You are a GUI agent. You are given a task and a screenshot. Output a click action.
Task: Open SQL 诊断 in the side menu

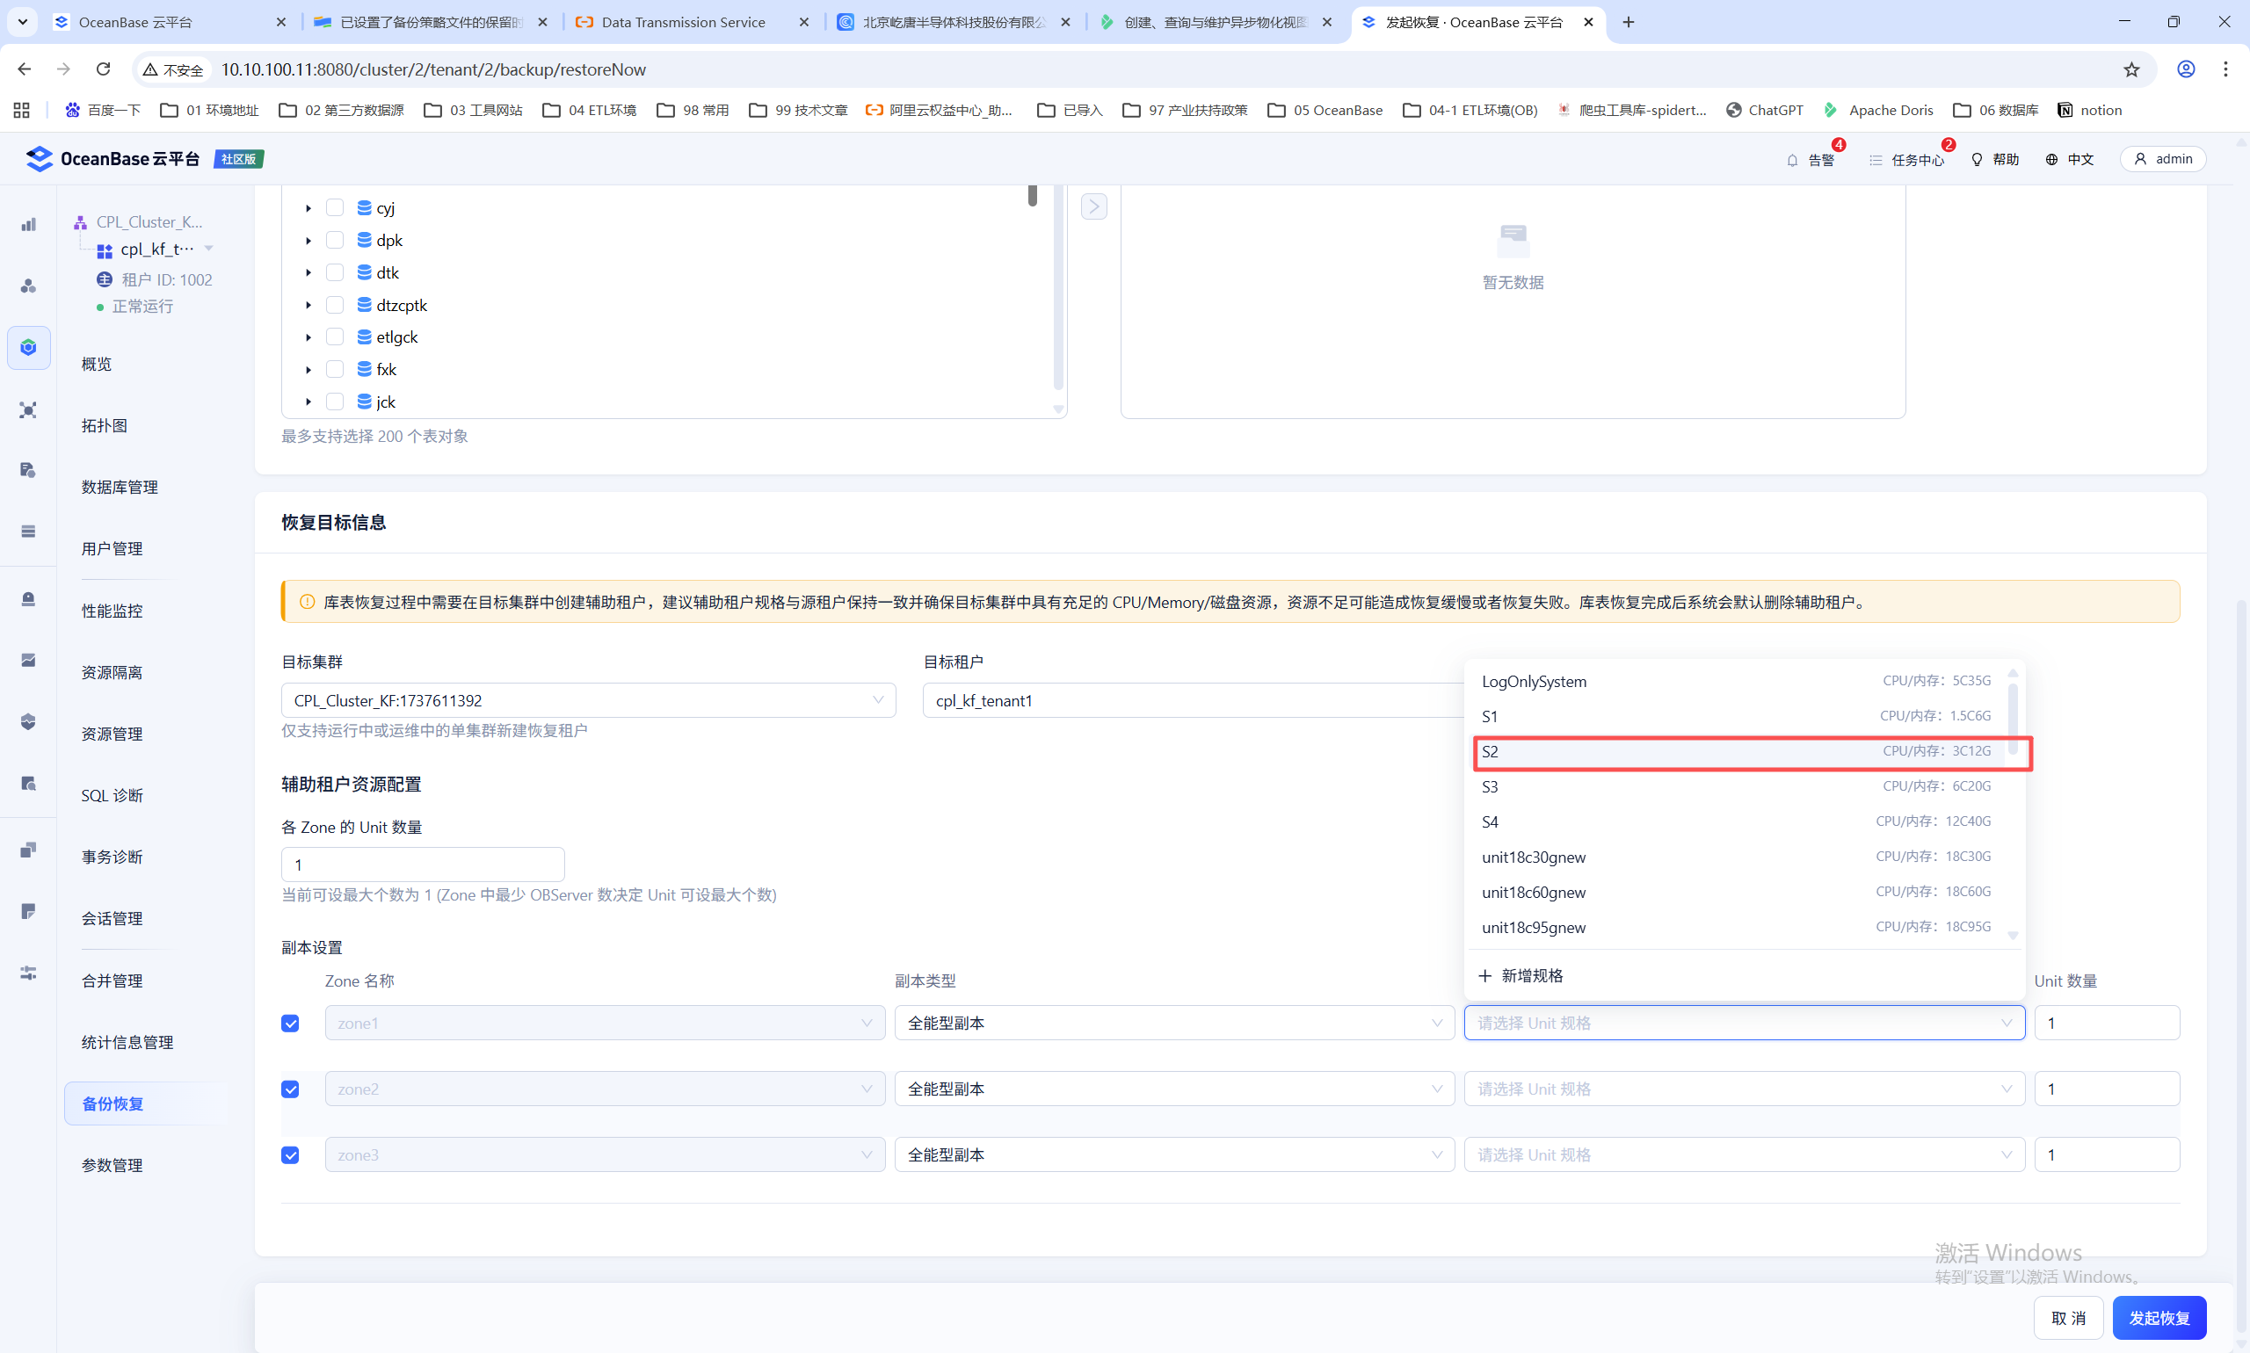(112, 795)
